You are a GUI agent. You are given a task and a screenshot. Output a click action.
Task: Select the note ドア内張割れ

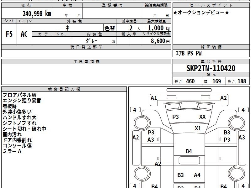(17, 140)
